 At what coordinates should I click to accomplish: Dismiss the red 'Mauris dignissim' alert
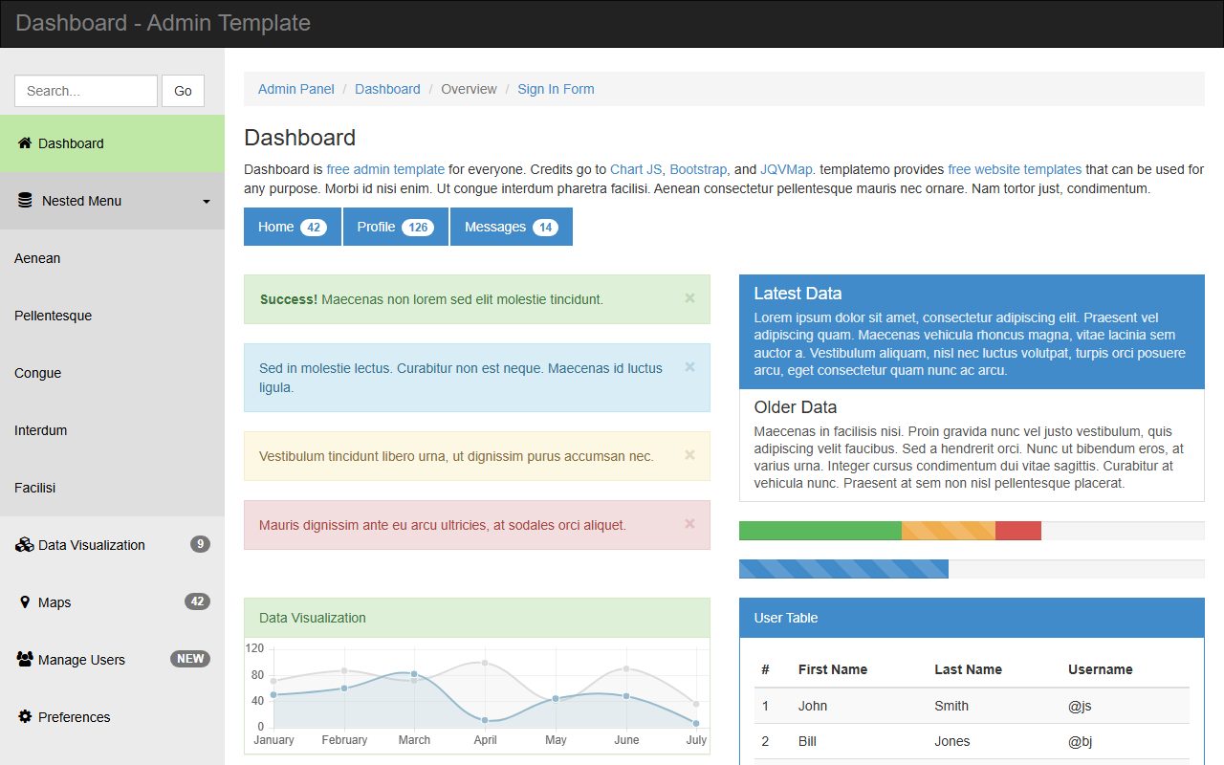coord(689,524)
